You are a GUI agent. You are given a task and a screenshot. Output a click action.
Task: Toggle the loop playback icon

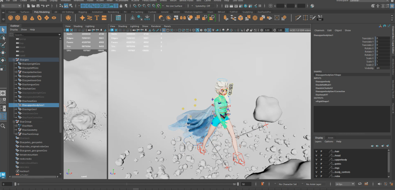360,184
